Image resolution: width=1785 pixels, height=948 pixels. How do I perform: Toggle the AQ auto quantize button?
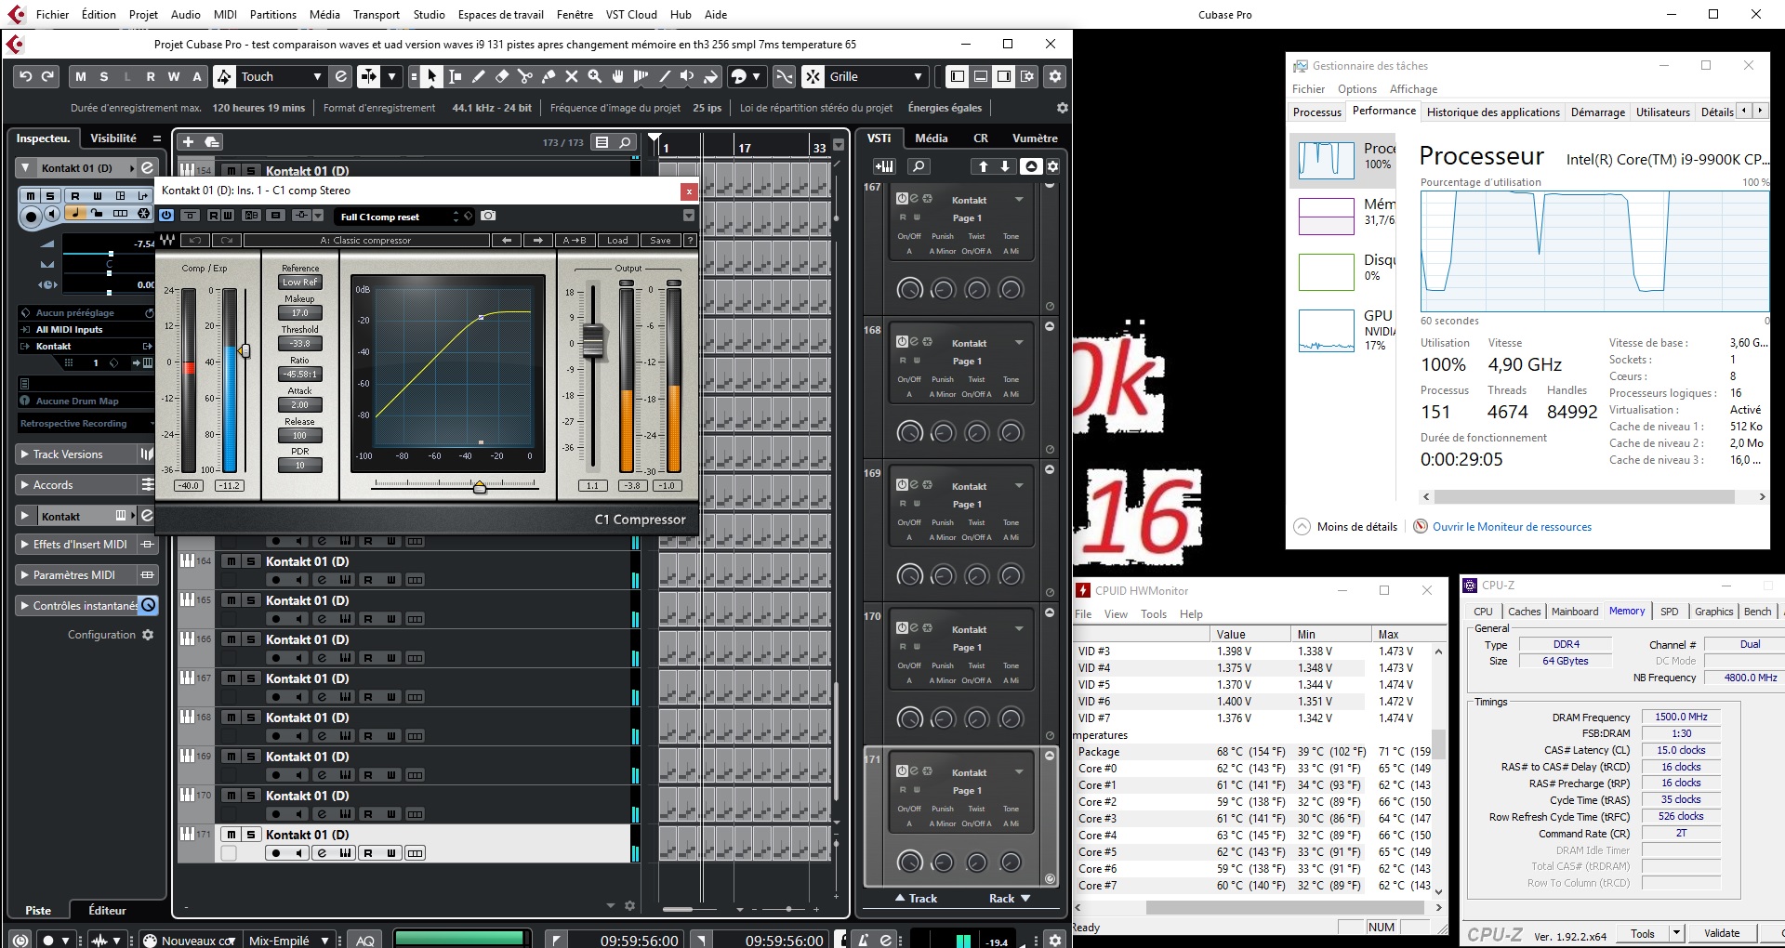[x=365, y=941]
